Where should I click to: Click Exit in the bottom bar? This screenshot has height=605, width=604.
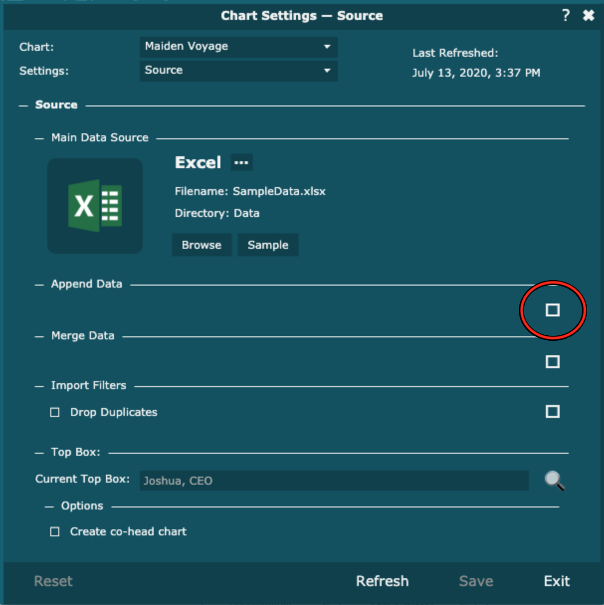556,581
